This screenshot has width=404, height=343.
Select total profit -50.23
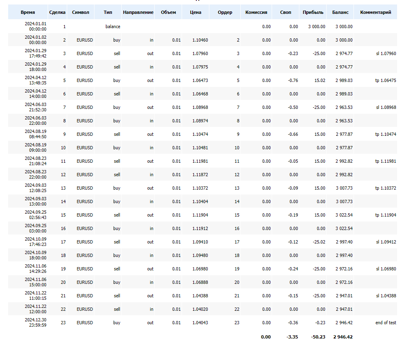pos(318,337)
